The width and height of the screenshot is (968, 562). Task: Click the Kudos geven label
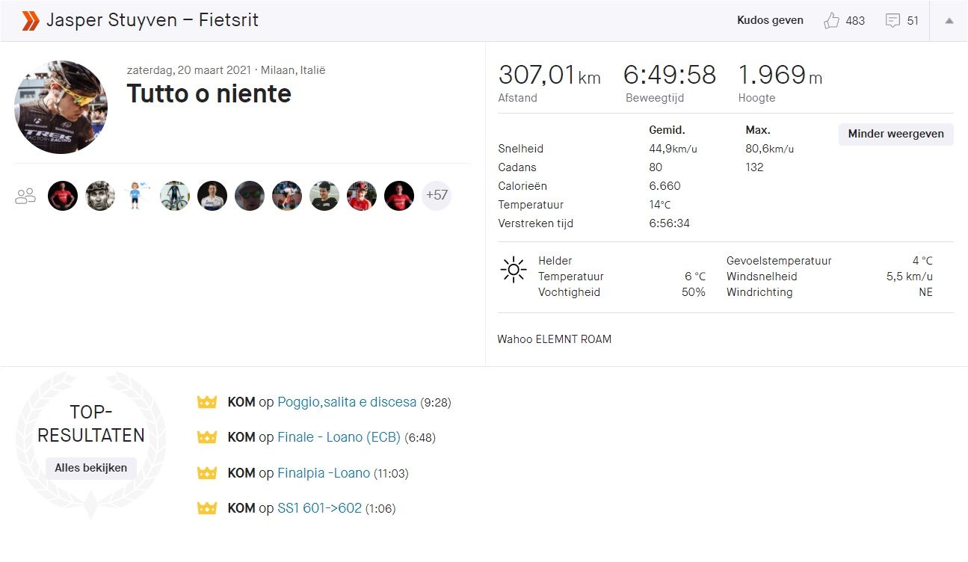click(770, 20)
